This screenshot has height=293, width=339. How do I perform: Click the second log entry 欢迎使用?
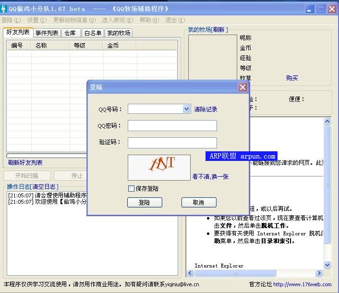[x=47, y=202]
